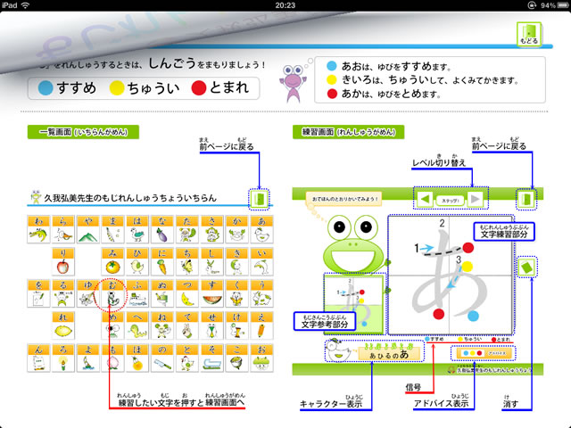
Task: Click the yellow ちゅうい dot
Action: coord(117,88)
